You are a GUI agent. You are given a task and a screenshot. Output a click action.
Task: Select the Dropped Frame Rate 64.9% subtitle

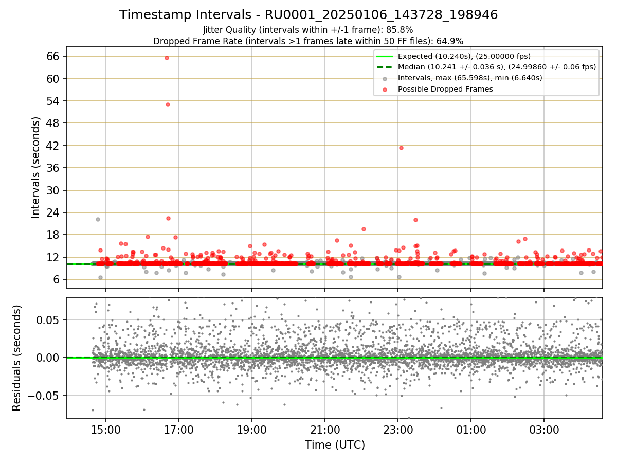(308, 41)
